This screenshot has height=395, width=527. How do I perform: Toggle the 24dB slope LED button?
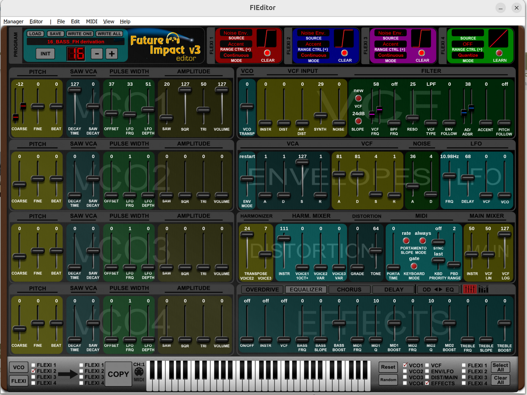click(358, 121)
